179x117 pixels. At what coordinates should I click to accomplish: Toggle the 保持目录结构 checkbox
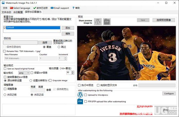point(4,47)
